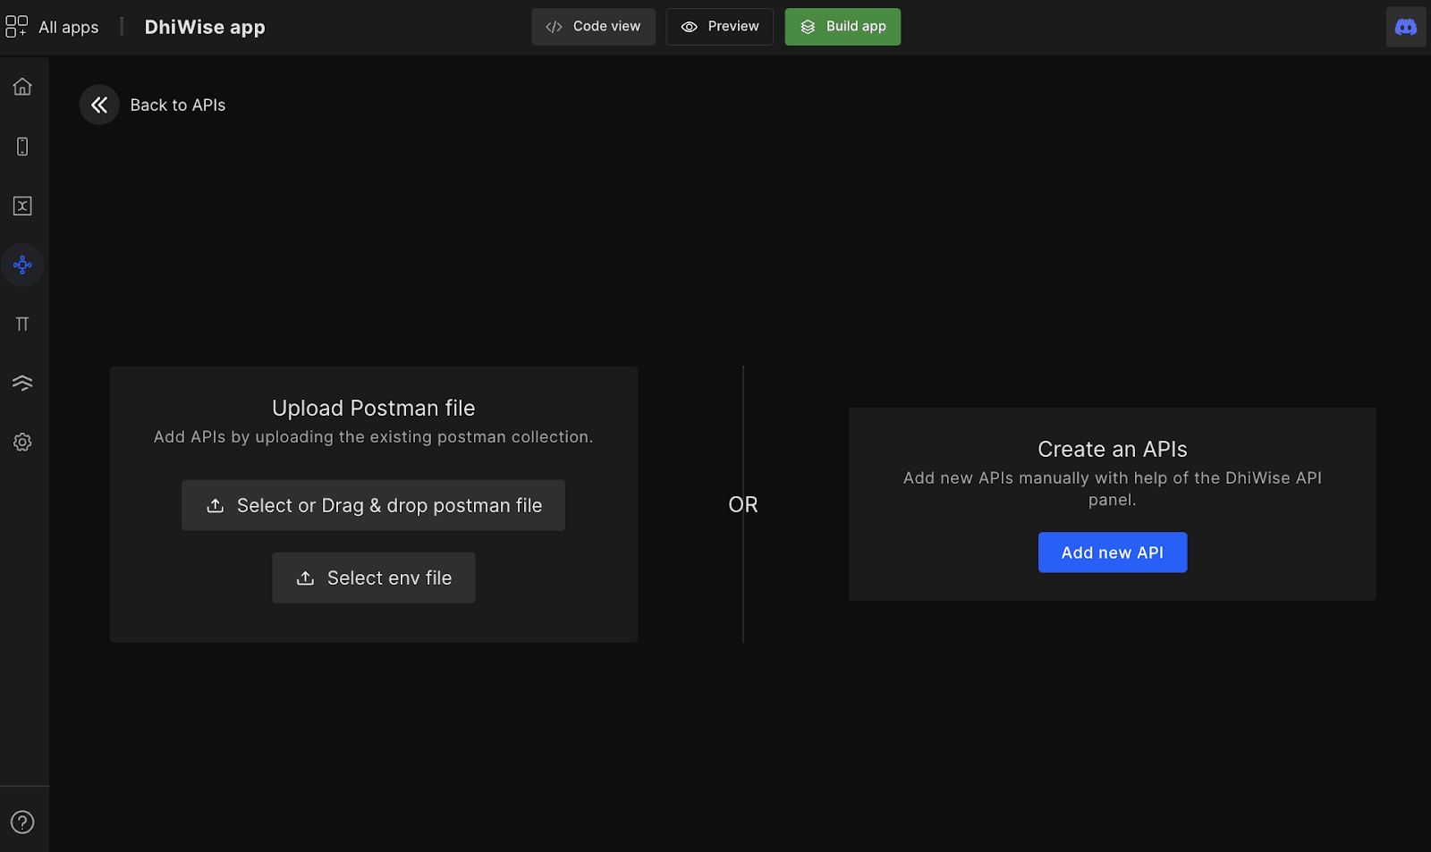Collapse using the Back to APIs double-chevron
1431x852 pixels.
tap(98, 105)
